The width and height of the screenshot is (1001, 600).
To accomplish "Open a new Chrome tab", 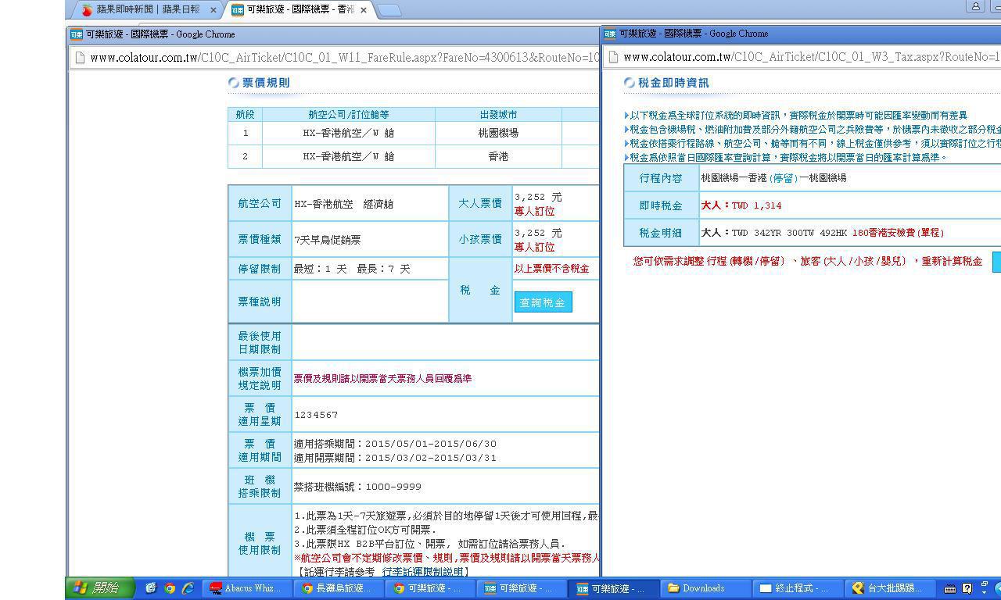I will 389,10.
